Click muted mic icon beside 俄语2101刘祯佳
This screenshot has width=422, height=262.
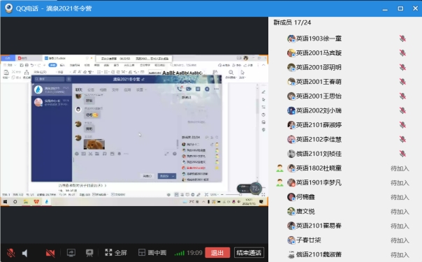tap(402, 154)
